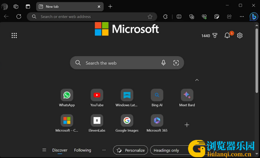The width and height of the screenshot is (260, 158).
Task: Switch to the Following tab
Action: (82, 150)
